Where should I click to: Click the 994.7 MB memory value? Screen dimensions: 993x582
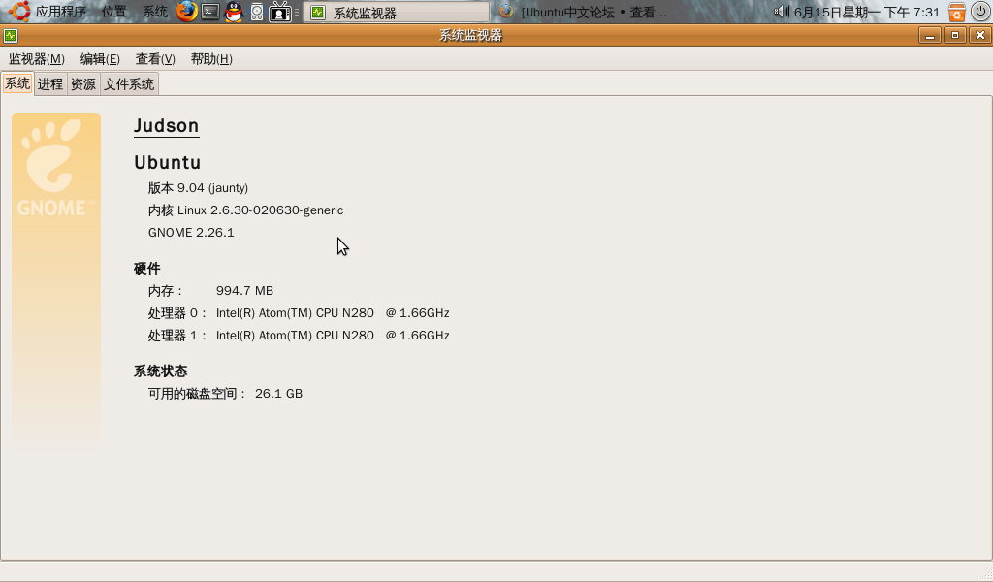click(x=245, y=291)
